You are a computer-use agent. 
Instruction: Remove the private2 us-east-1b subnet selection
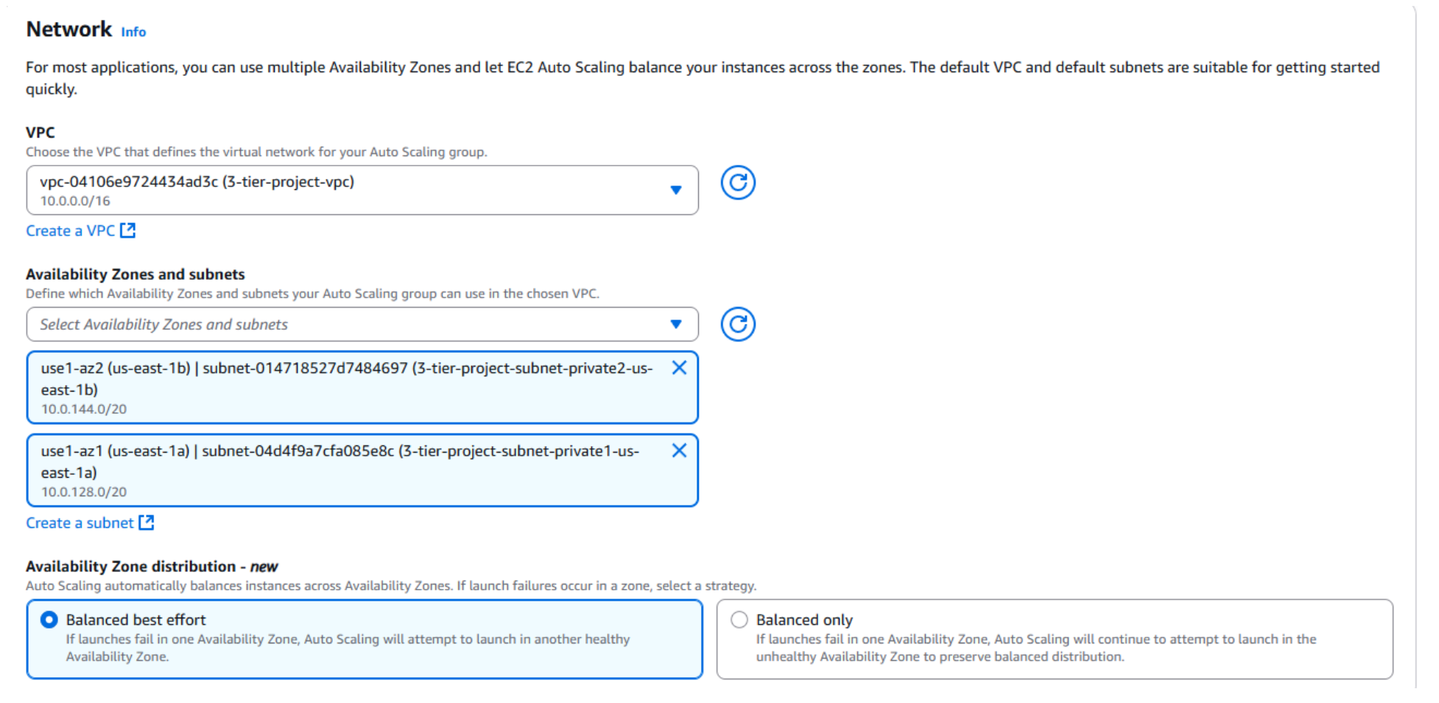pos(679,367)
